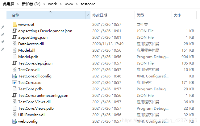Click testcore in the address breadcrumb
Viewport: 200px width, 126px height.
[x=88, y=4]
